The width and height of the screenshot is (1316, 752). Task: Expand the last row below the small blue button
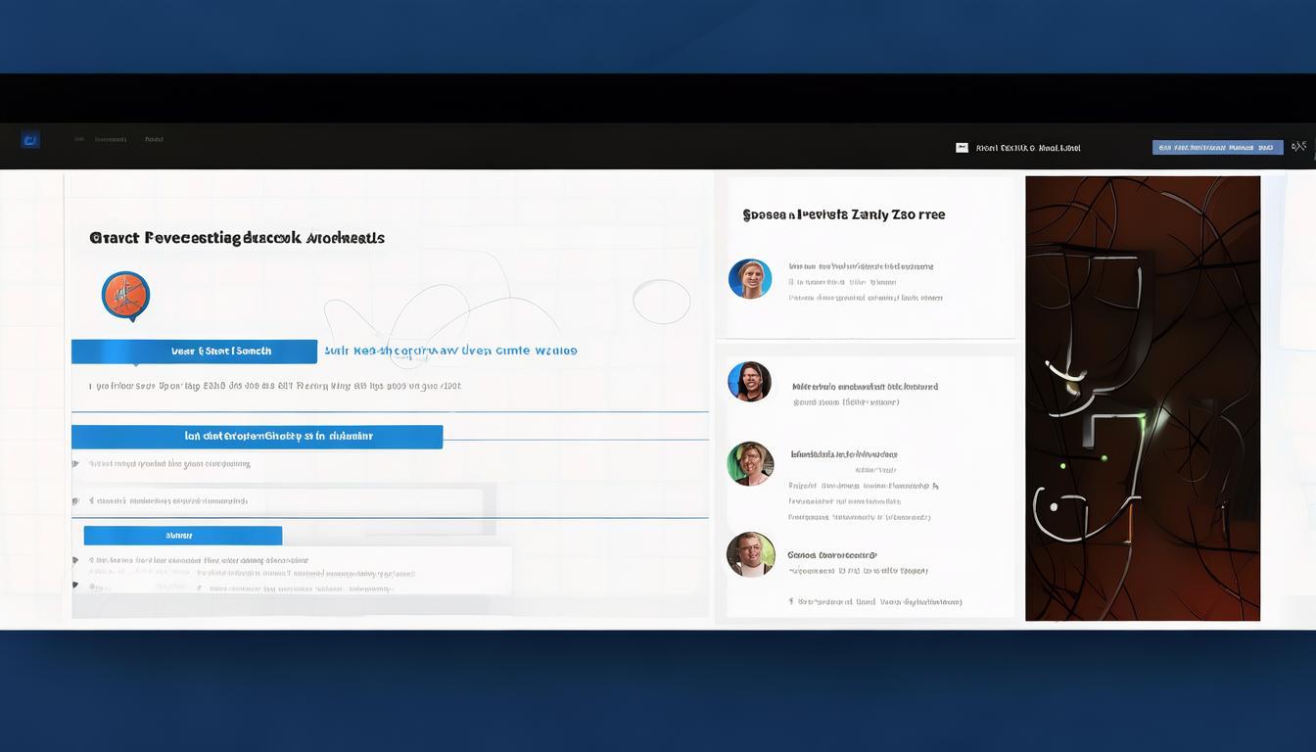click(x=75, y=586)
